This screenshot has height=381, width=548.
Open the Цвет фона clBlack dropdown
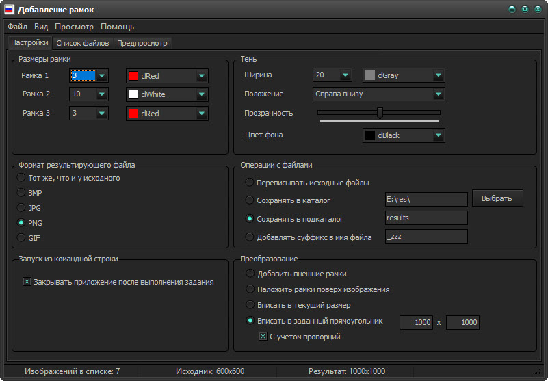pos(439,135)
